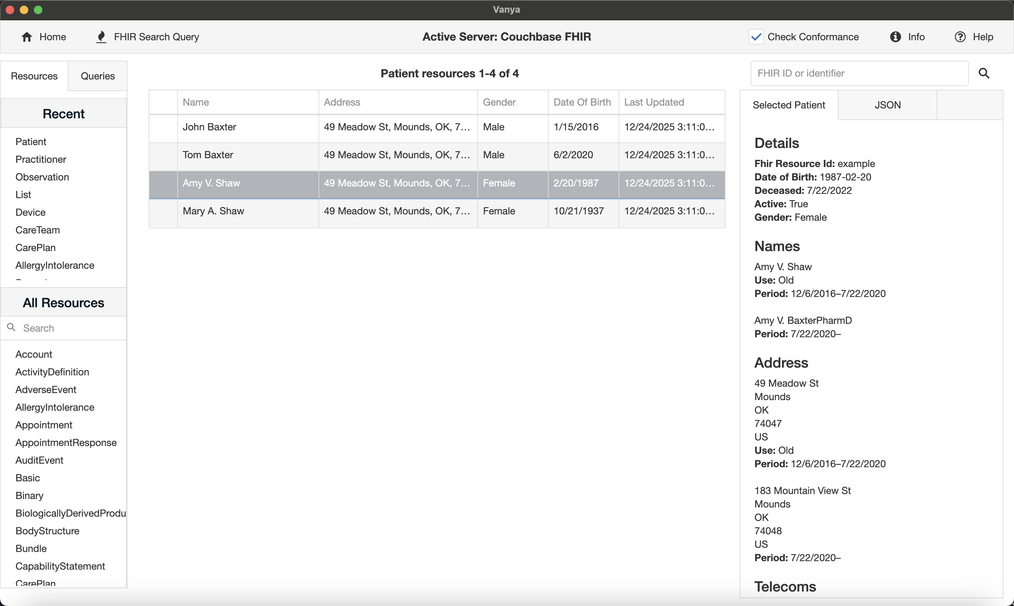Open the JSON tab
This screenshot has height=606, width=1014.
click(x=887, y=105)
